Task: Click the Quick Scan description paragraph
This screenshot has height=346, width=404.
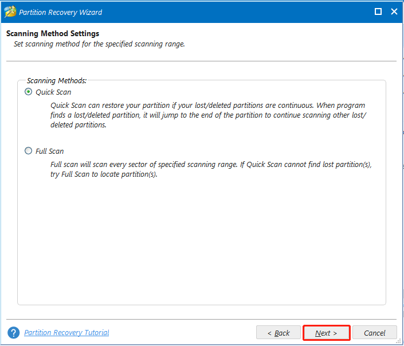Action: (208, 115)
